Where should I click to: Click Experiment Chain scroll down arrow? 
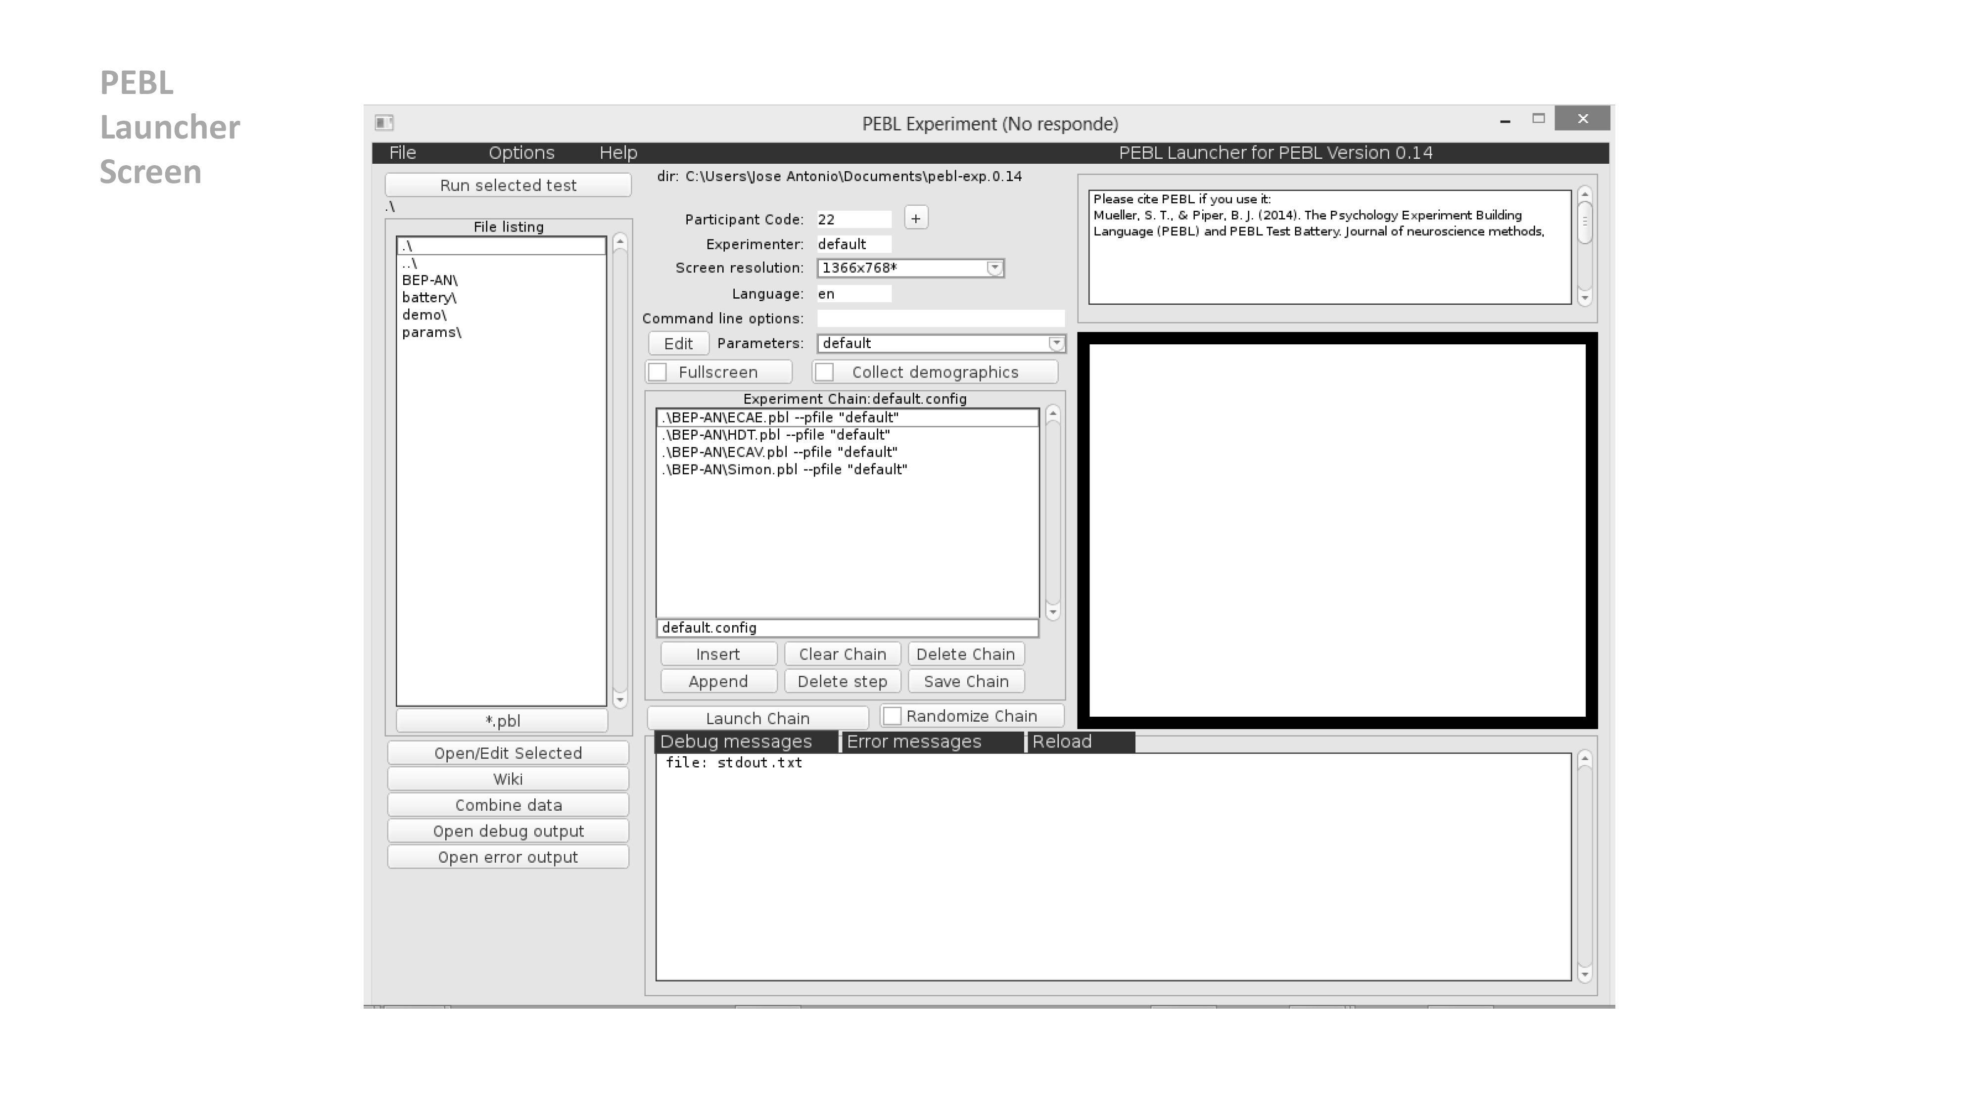coord(1052,611)
